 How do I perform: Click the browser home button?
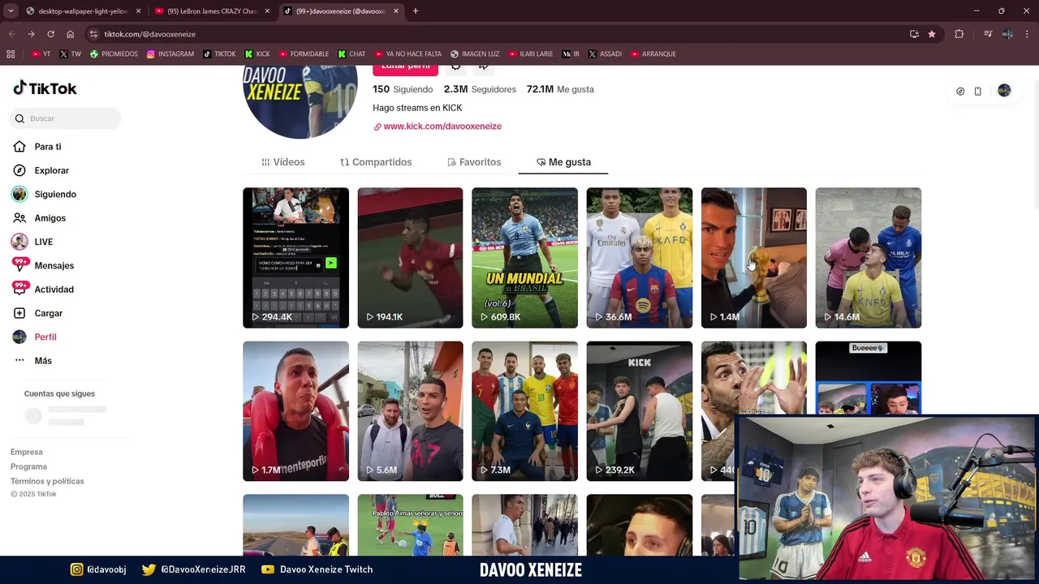[70, 34]
